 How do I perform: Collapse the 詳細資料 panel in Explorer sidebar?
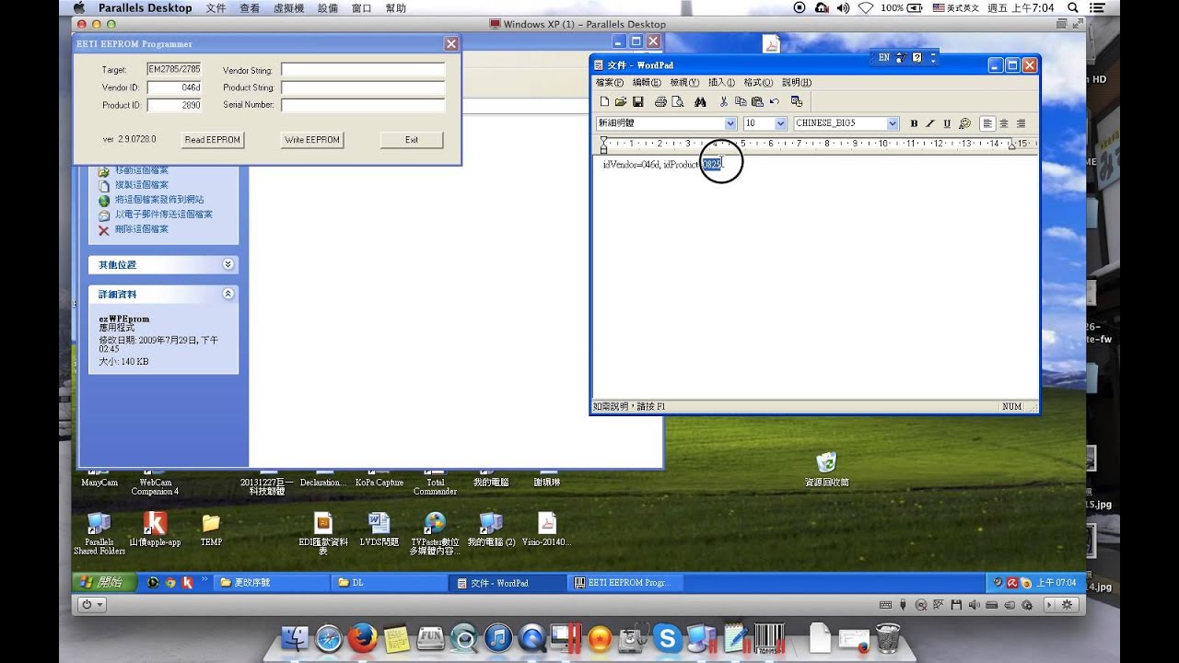pyautogui.click(x=228, y=294)
